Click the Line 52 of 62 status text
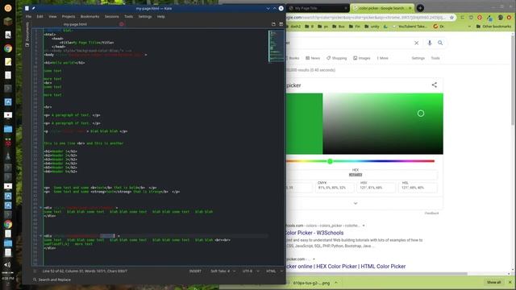Screen dimensions: 516x290 point(85,271)
